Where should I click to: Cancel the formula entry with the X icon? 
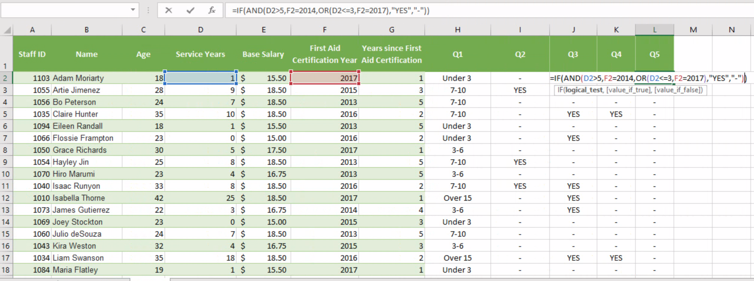[169, 10]
